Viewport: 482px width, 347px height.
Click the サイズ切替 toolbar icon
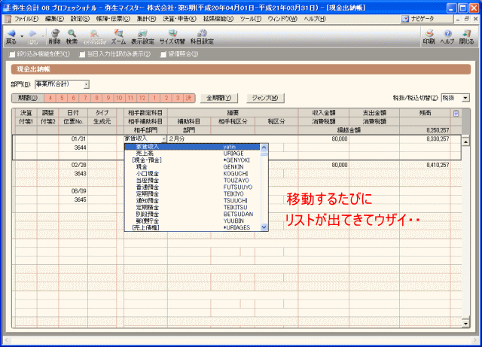point(172,37)
